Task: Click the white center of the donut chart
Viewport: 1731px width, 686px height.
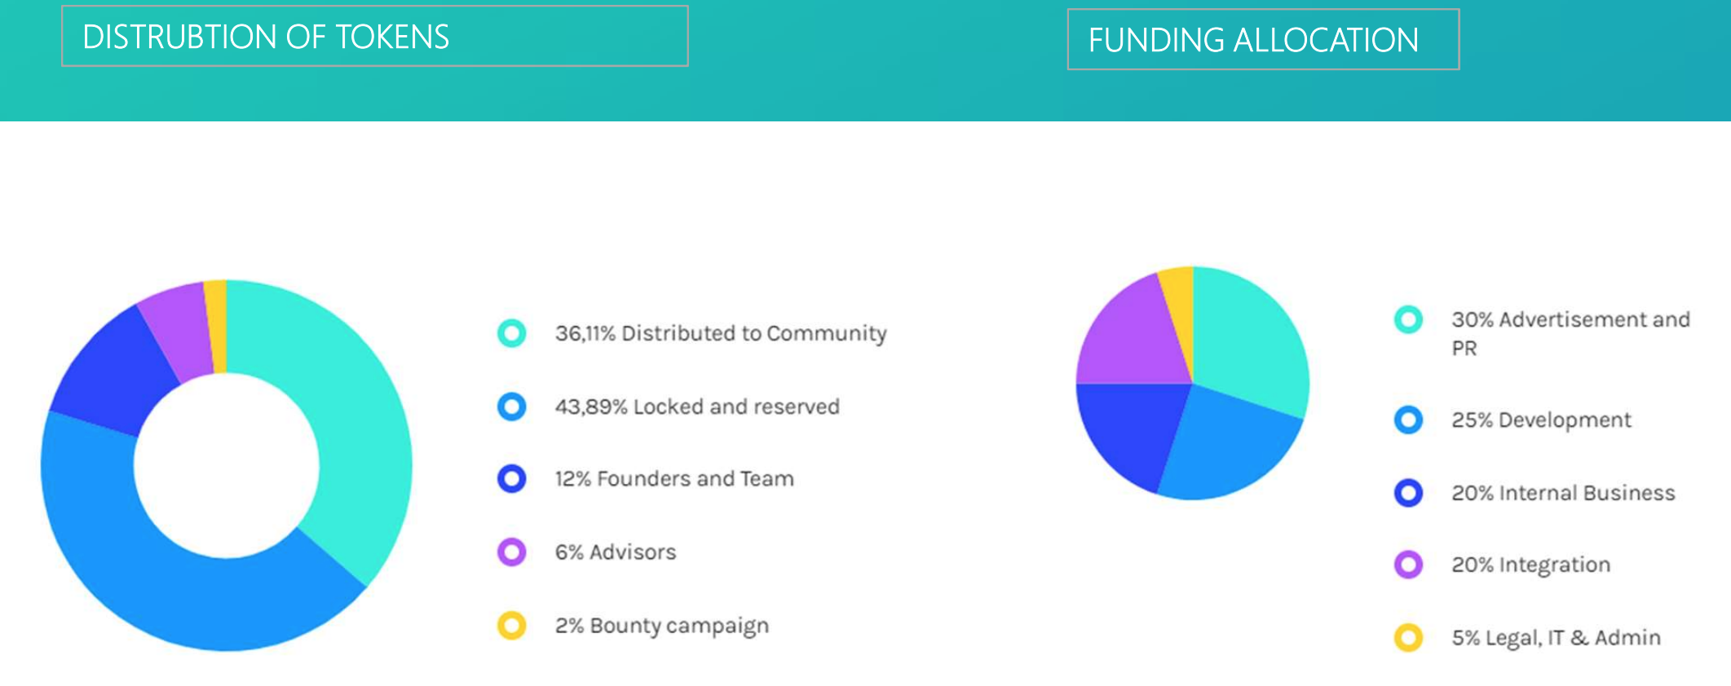Action: [x=227, y=465]
